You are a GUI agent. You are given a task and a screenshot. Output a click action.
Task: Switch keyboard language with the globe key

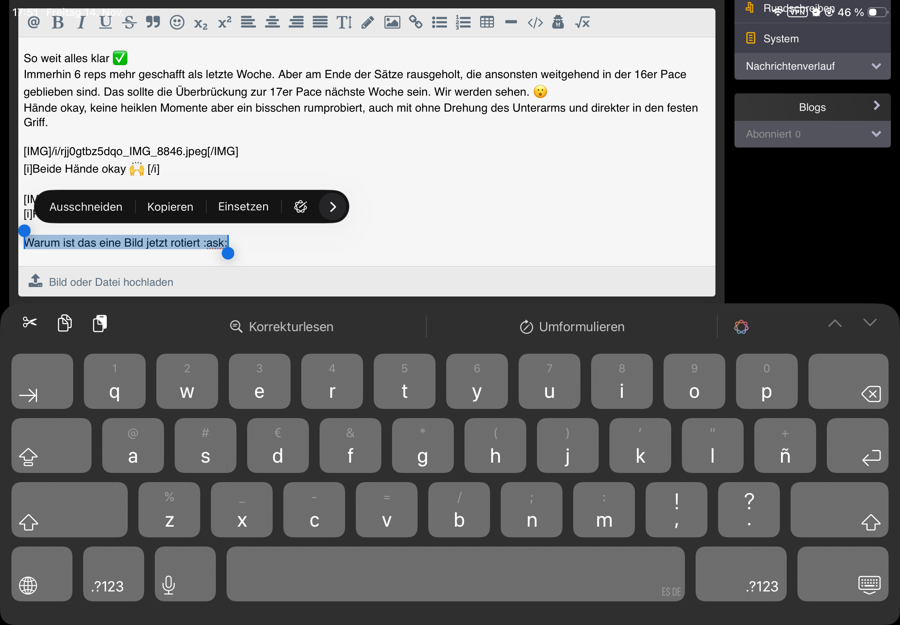click(42, 574)
